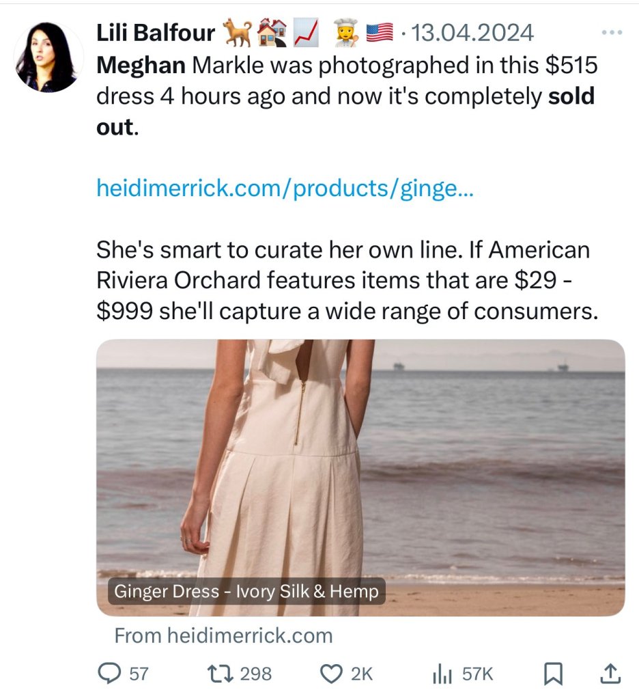
Task: Follow the heidimerrick.com/products link in the tweet
Action: coord(285,187)
